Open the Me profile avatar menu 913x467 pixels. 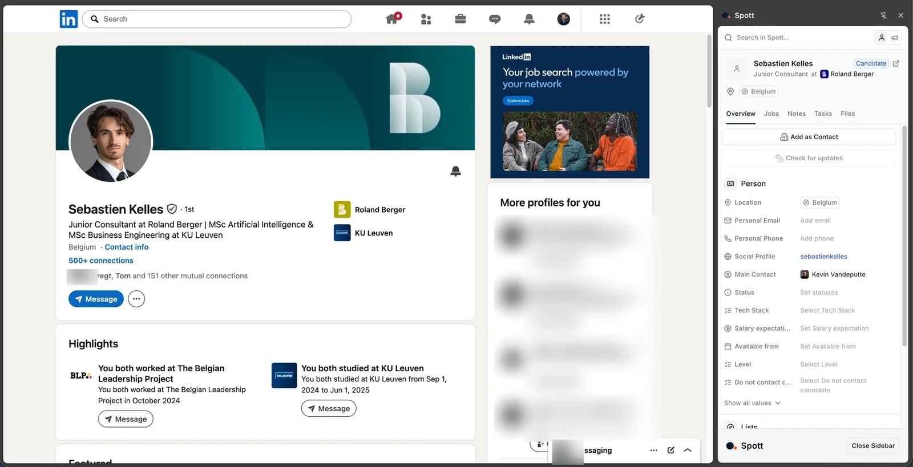pos(563,19)
